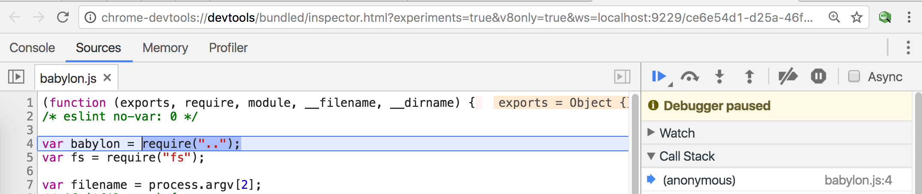Toggle the debugger sidebar pane

[622, 77]
